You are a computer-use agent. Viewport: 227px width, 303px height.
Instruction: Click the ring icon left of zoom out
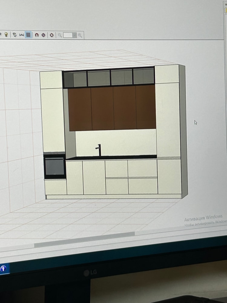tap(52, 35)
